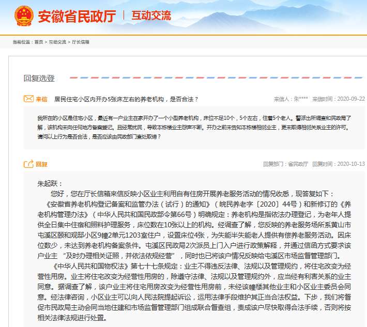Click the sender label 来信人：朱****

[x=291, y=99]
